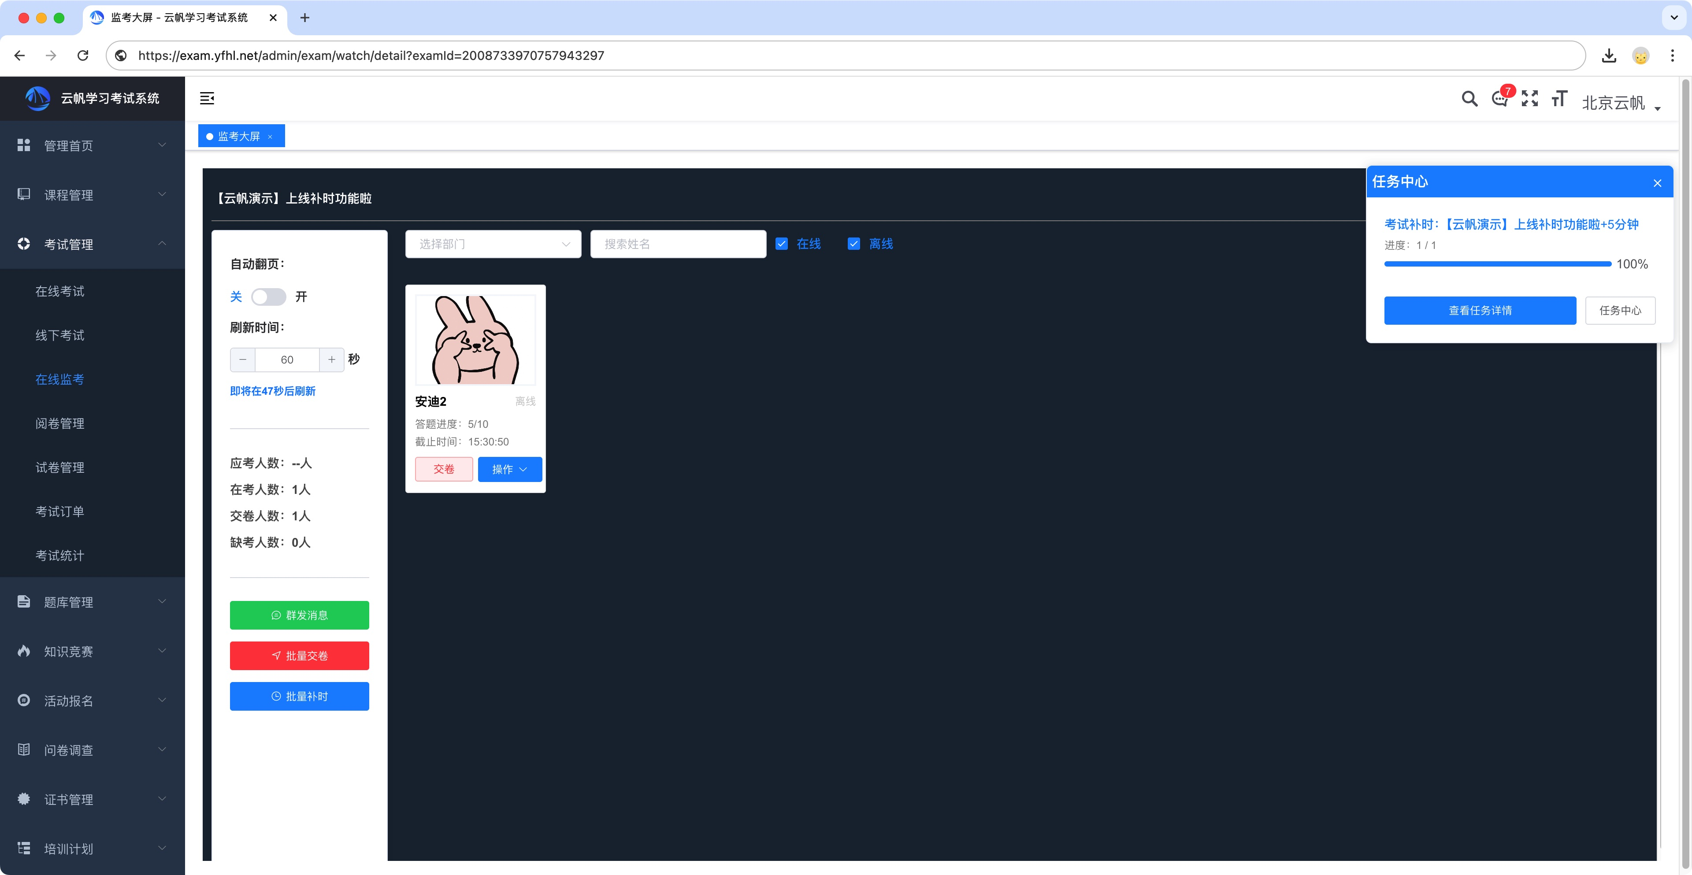Image resolution: width=1692 pixels, height=875 pixels.
Task: Open 阅卷管理 in the sidebar
Action: (x=60, y=424)
